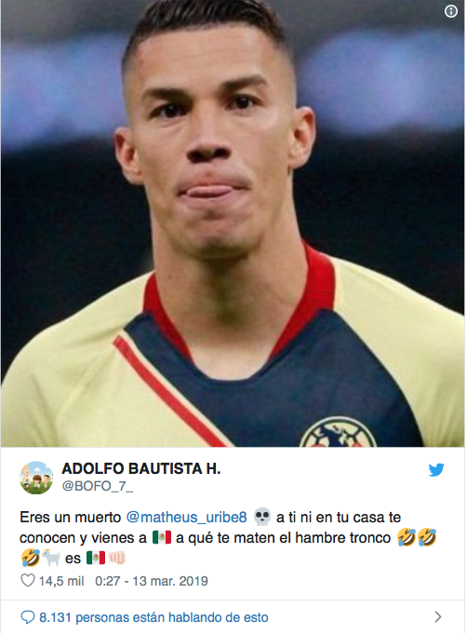Open the @matheus_uribe8 mention link
The image size is (467, 634).
[x=186, y=517]
